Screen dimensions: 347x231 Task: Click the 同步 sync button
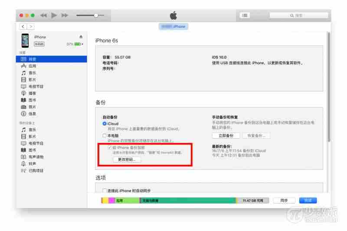pyautogui.click(x=284, y=201)
